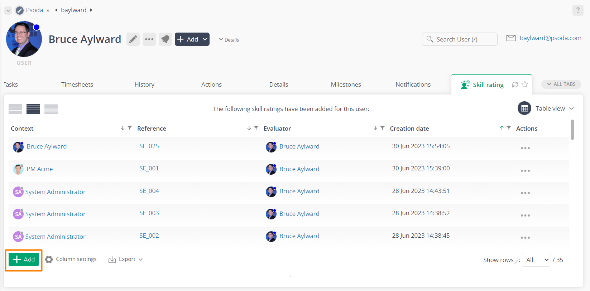Click the Search User input field
The height and width of the screenshot is (291, 590).
(460, 39)
